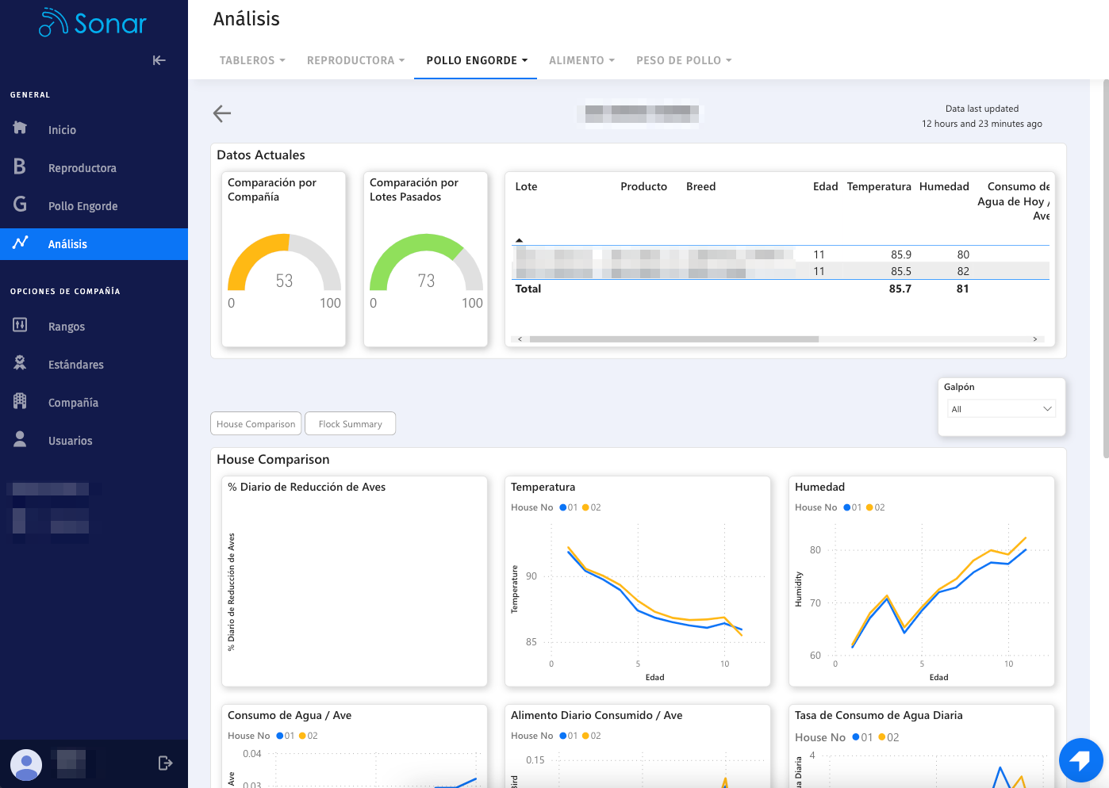Click the sort triangle in the Lote column
This screenshot has height=788, width=1109.
click(520, 239)
